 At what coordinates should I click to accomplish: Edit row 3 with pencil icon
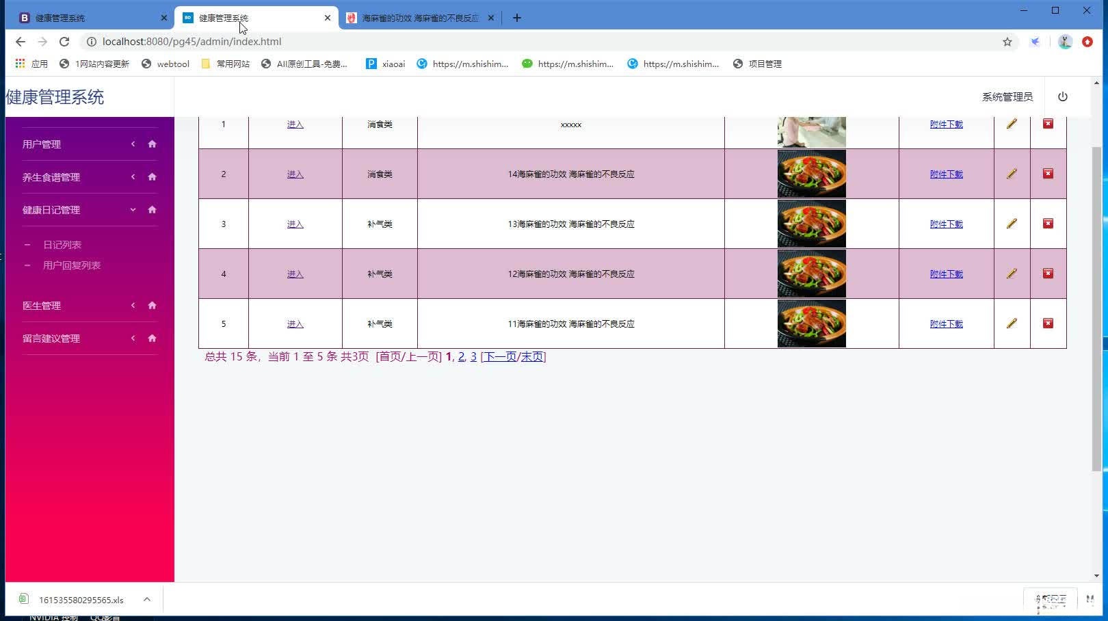pos(1012,224)
